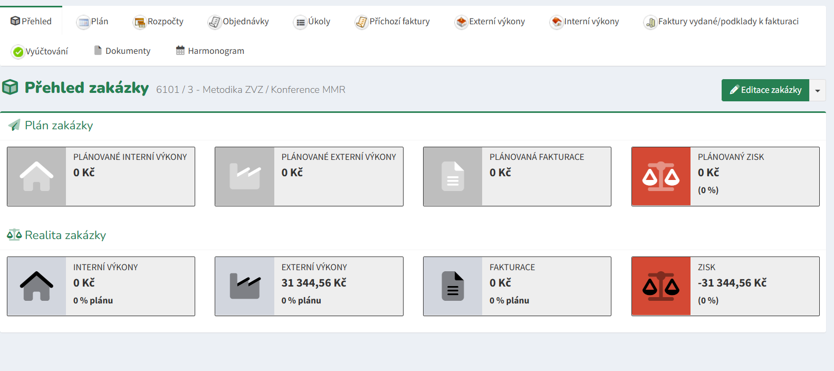Open the Dokumenty tab
834x371 pixels.
click(x=122, y=51)
